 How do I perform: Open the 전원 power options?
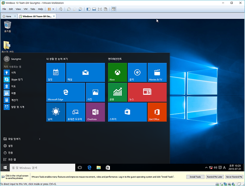click(x=8, y=153)
